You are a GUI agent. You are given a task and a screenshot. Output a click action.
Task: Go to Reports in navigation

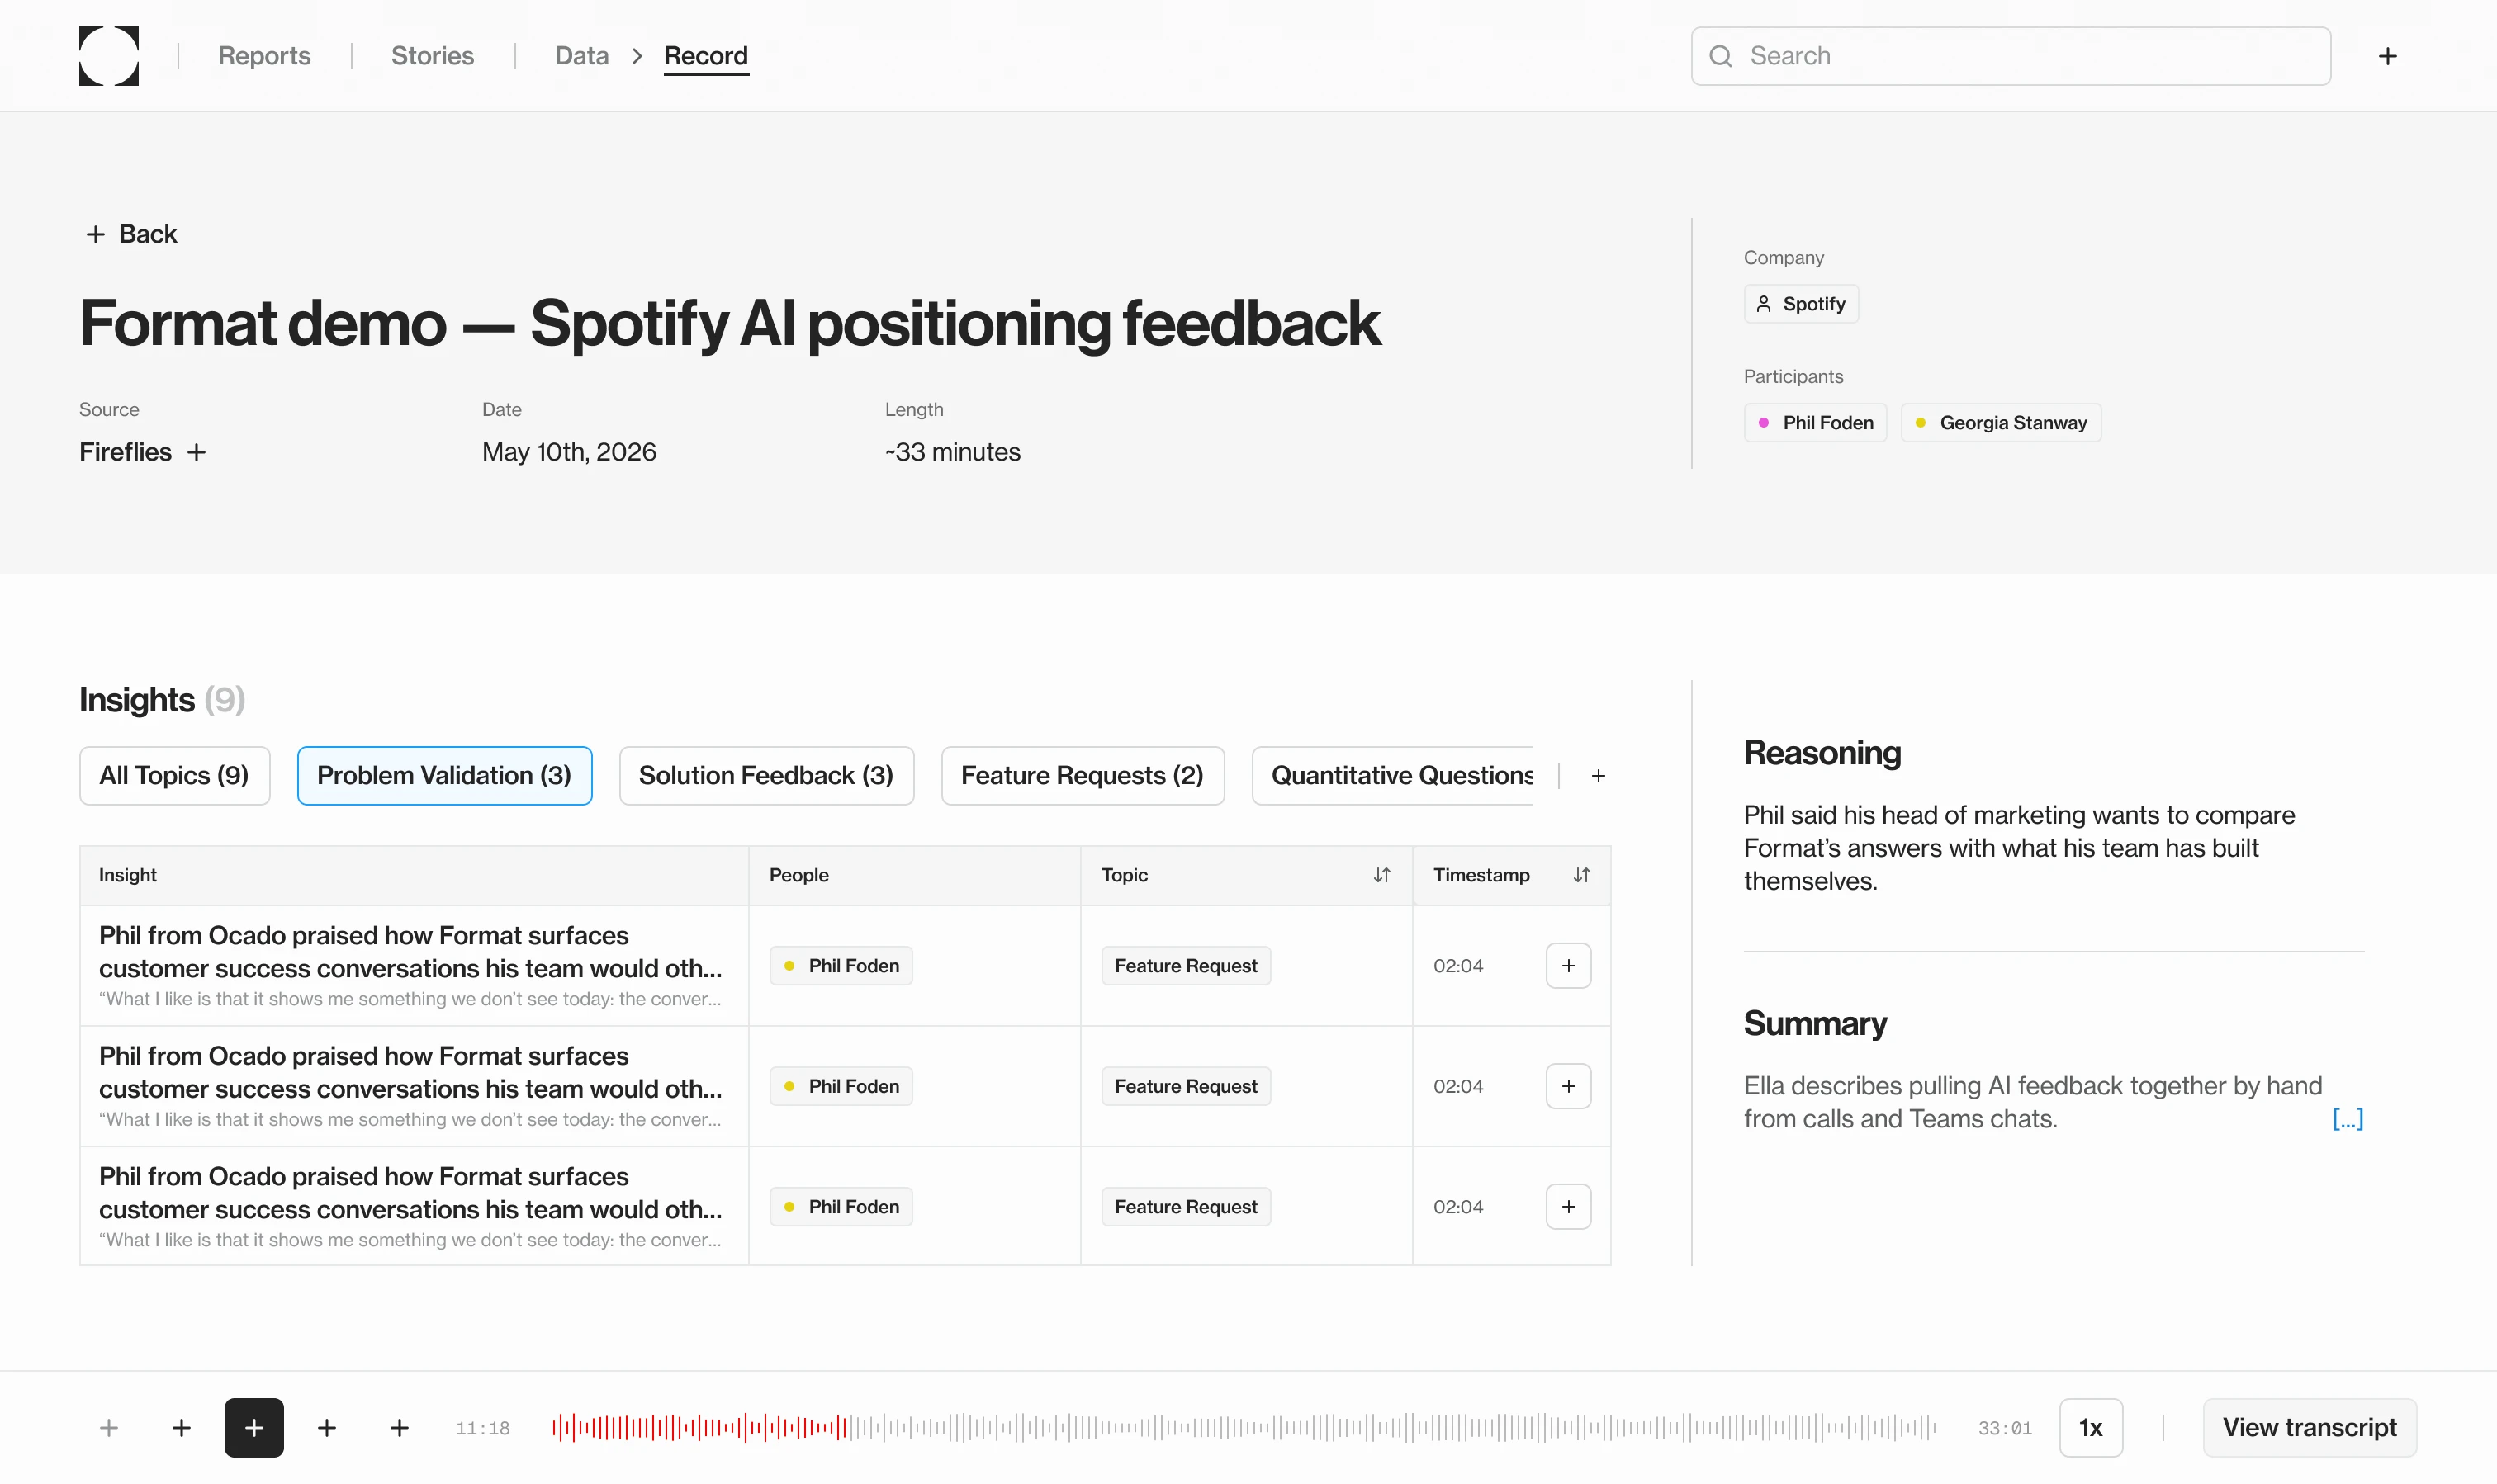click(x=264, y=56)
